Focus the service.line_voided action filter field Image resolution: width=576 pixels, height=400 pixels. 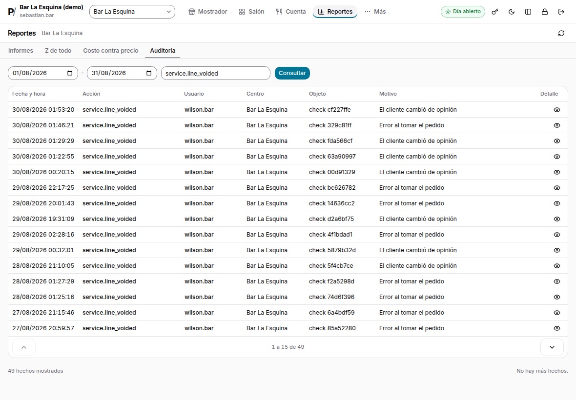pyautogui.click(x=216, y=73)
